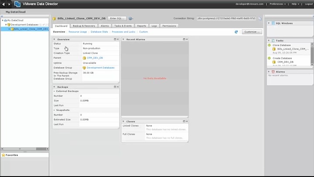Open the Logs tab
The image size is (314, 177).
[154, 26]
